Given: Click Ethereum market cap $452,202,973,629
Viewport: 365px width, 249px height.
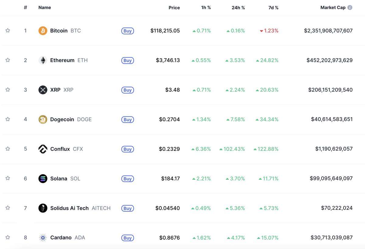Looking at the screenshot, I should 330,60.
